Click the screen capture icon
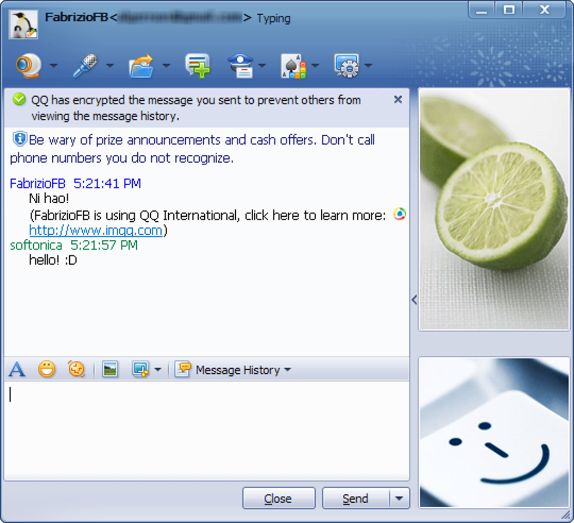 click(140, 369)
